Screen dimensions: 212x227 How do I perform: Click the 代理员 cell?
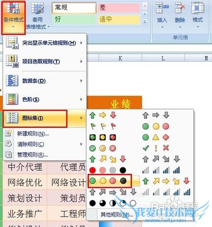point(67,167)
